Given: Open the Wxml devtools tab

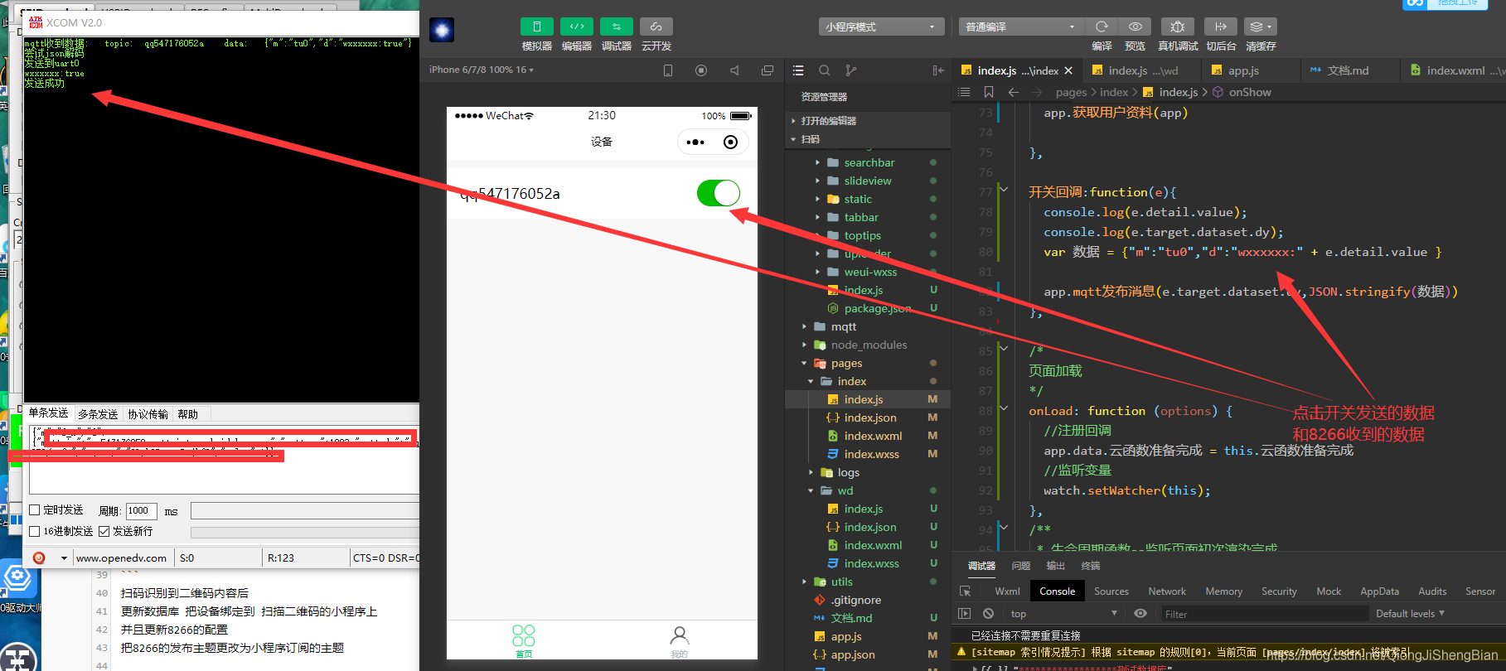Looking at the screenshot, I should [x=1007, y=591].
